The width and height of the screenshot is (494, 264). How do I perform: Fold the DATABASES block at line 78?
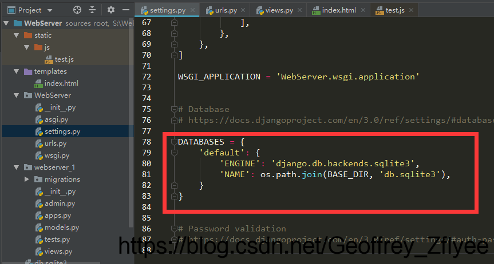174,142
